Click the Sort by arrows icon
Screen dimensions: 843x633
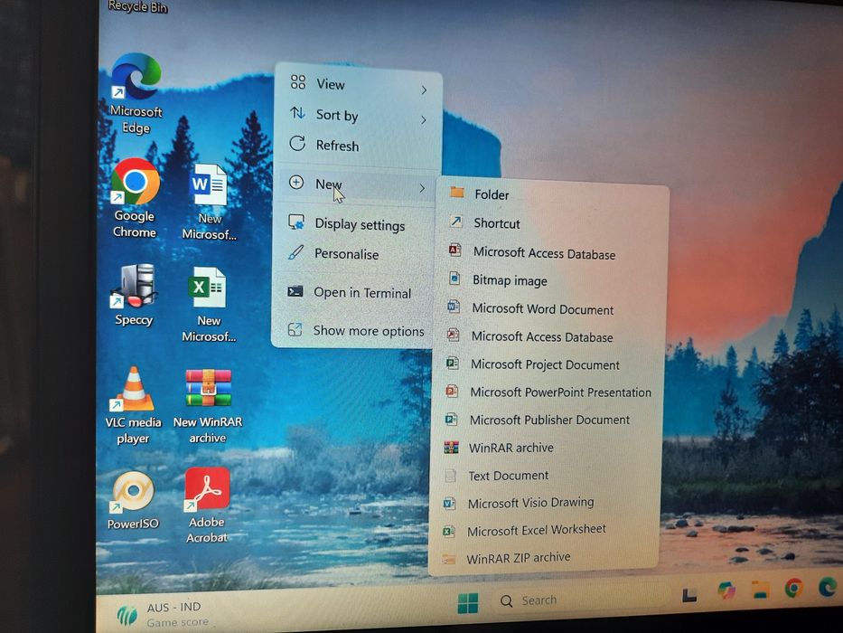click(x=297, y=112)
